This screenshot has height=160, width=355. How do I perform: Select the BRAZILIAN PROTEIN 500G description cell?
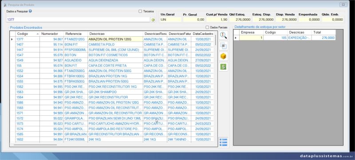click(x=115, y=81)
